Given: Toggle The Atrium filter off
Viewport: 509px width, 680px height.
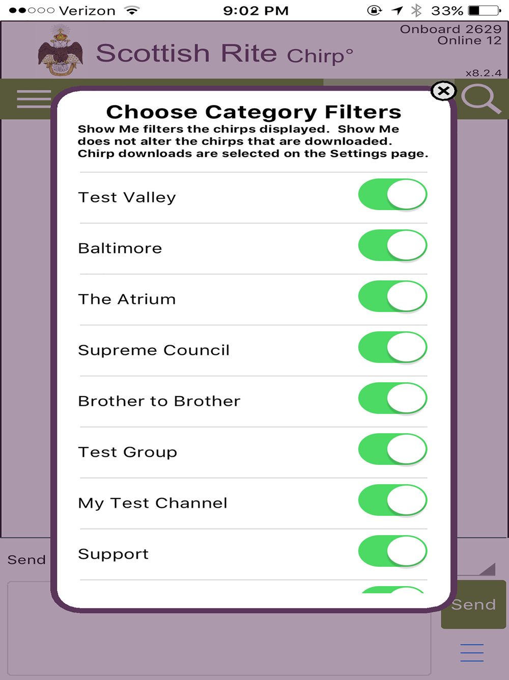Looking at the screenshot, I should click(x=392, y=297).
